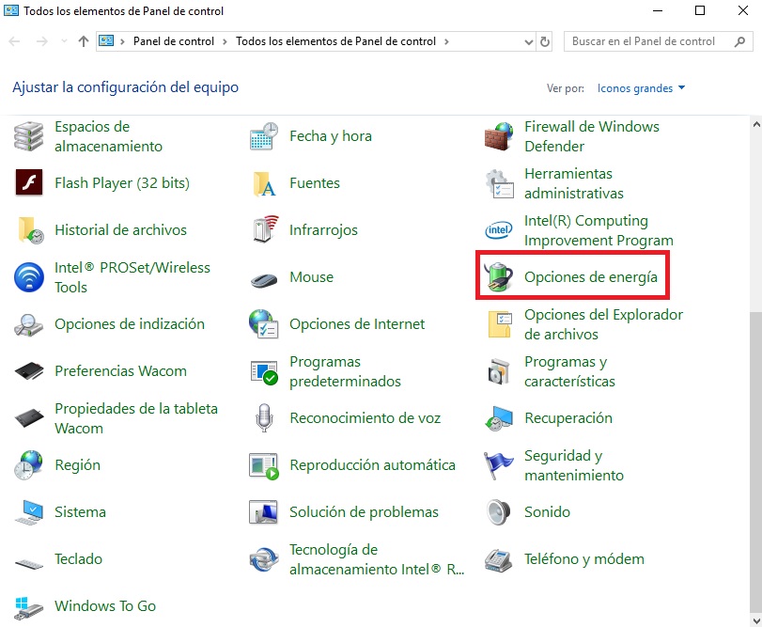This screenshot has height=627, width=762.
Task: Open Reconocimiento de voz microphone icon
Action: click(x=264, y=418)
